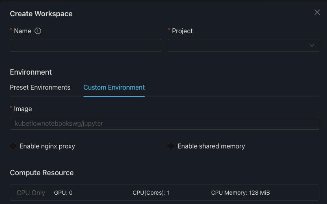Close the Create Workspace dialog

click(317, 13)
